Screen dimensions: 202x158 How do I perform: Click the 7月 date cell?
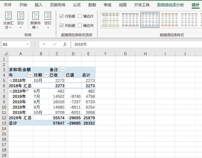point(41,97)
